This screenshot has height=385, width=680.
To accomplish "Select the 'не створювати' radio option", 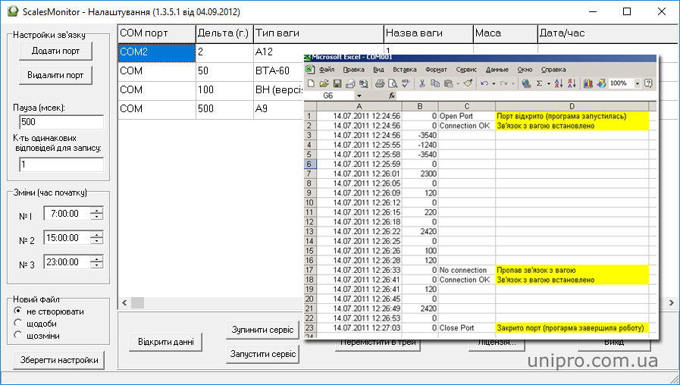I will click(17, 311).
